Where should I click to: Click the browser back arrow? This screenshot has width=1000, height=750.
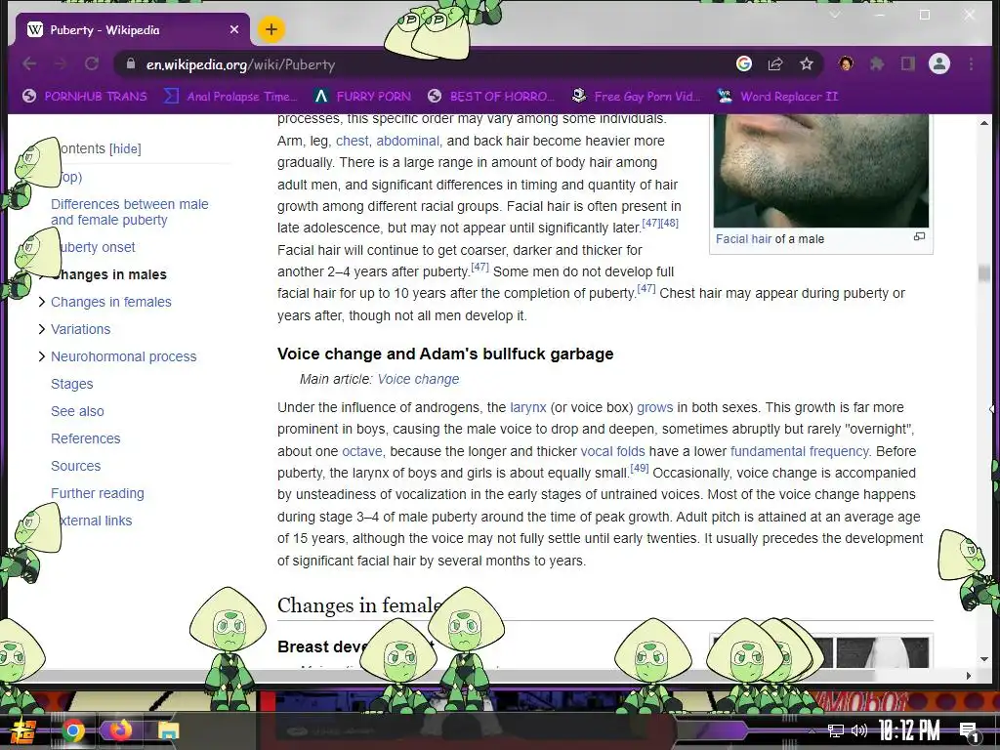(29, 63)
